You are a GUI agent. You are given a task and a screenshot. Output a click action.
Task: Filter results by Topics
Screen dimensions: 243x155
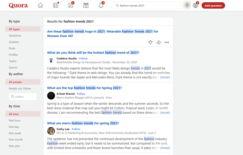tap(12, 61)
